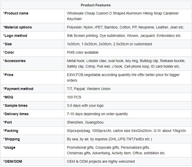Select the OEM & ODM projects welcomed text
Screen dimensions: 192x167
point(101,161)
